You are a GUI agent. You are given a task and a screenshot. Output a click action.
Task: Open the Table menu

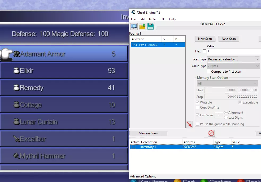152,19
